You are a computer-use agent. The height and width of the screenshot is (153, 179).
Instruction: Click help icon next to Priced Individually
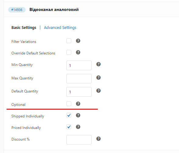(78, 127)
